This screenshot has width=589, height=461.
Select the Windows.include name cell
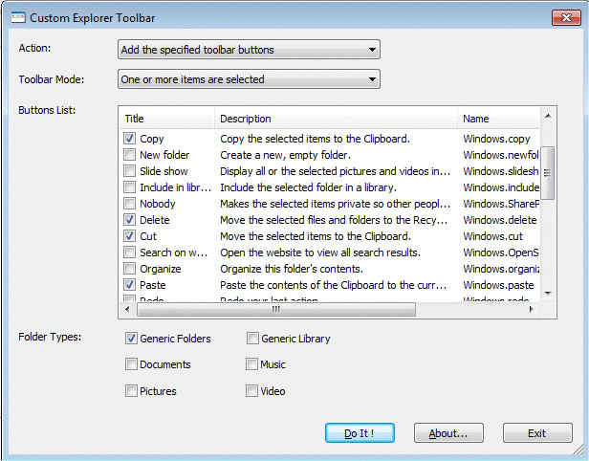[x=501, y=187]
